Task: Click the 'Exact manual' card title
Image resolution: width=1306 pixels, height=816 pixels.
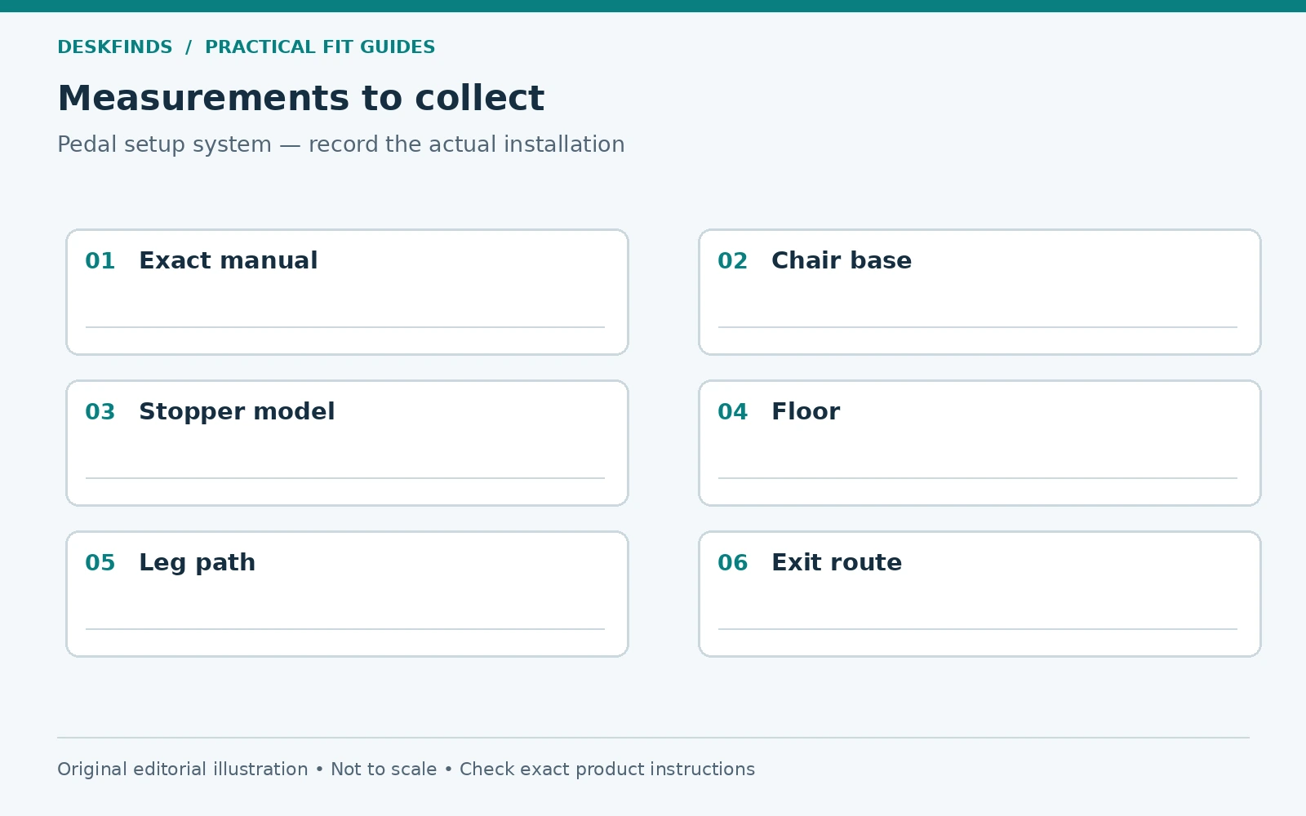Action: click(229, 261)
